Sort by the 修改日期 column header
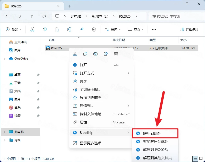This screenshot has height=162, width=205. click(x=119, y=40)
